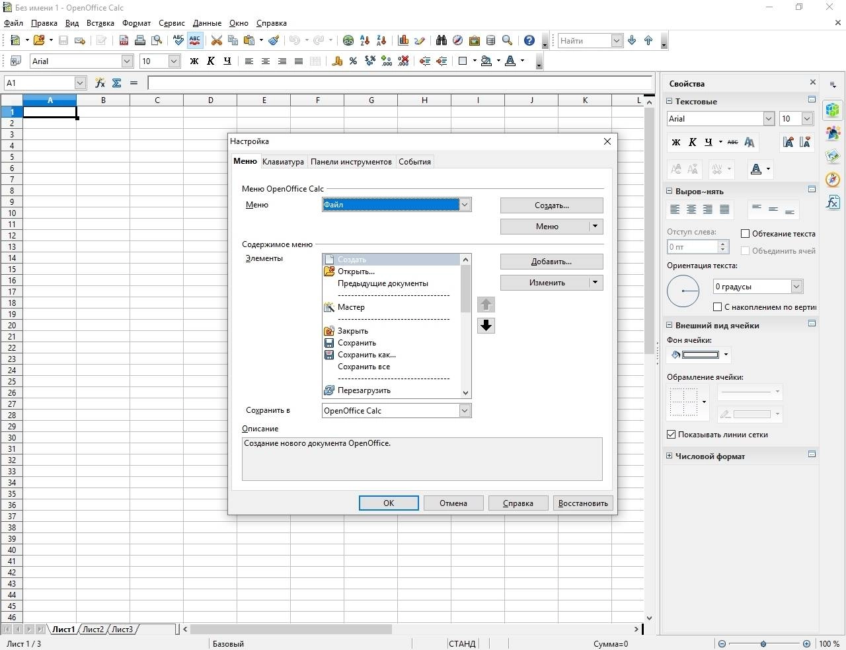Open text orientation degrees dropdown

[796, 286]
